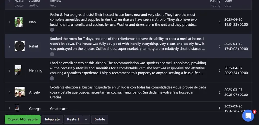Select the Great place review text cell

point(59,109)
